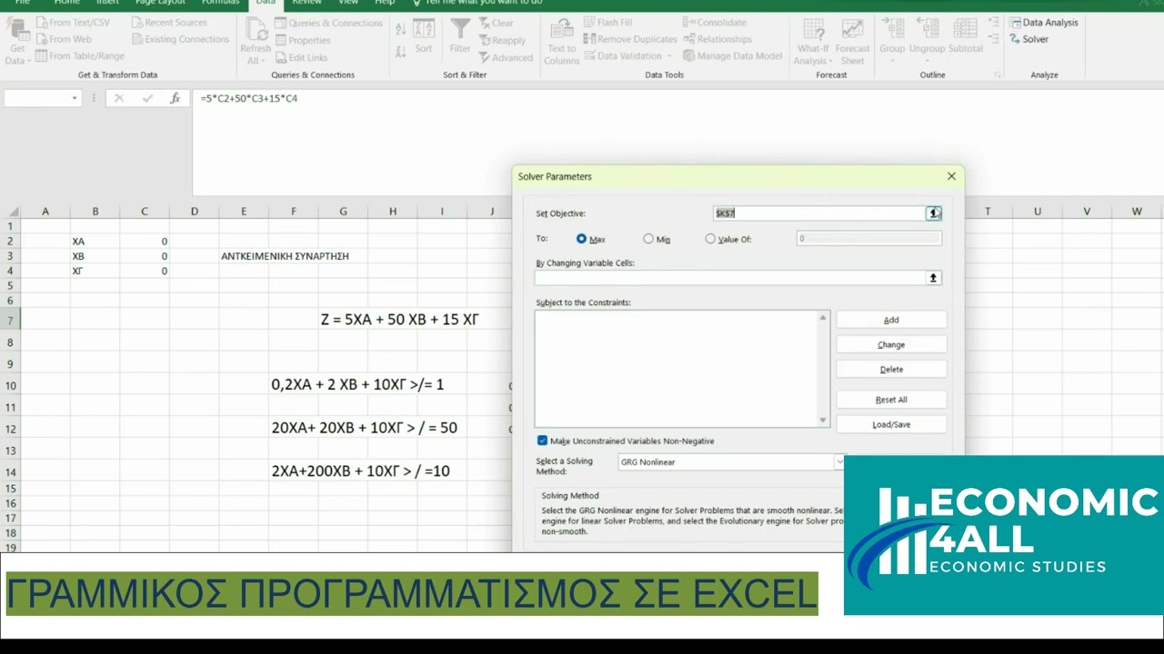
Task: Click Delete constraint button
Action: click(x=891, y=369)
